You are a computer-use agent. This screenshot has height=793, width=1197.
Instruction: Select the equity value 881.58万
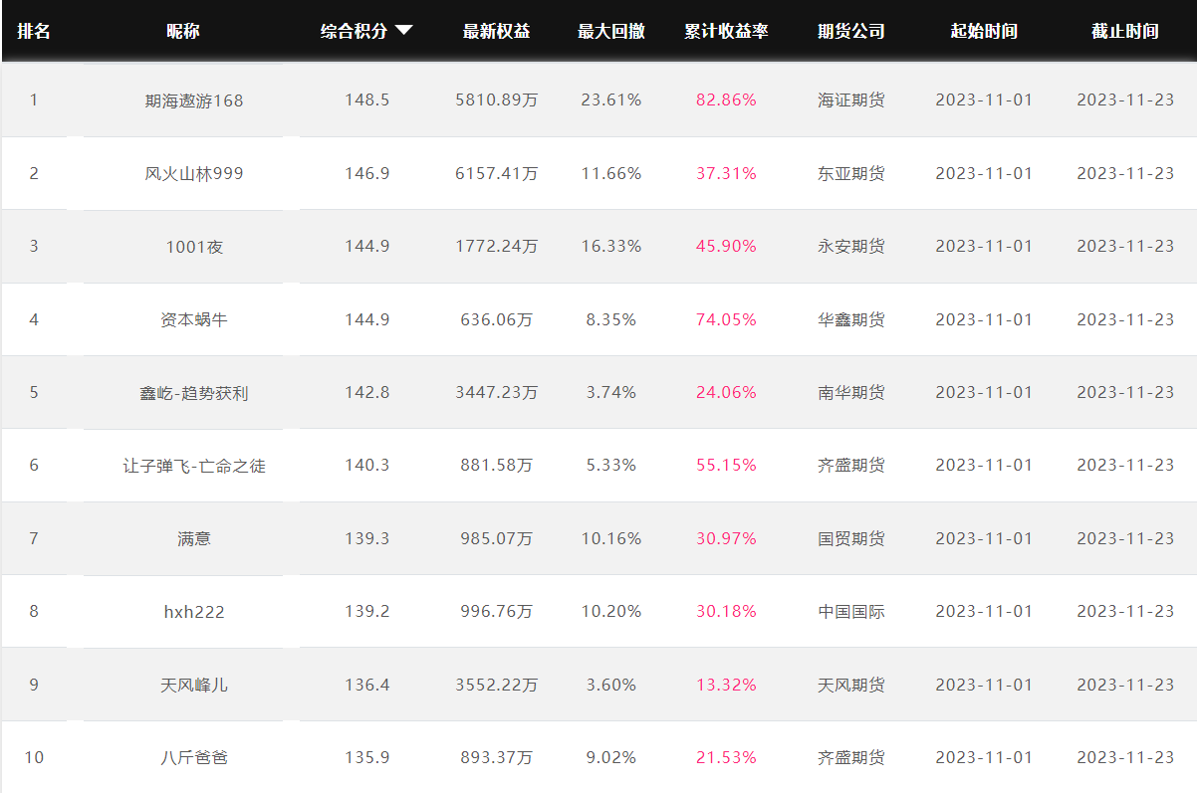[496, 465]
